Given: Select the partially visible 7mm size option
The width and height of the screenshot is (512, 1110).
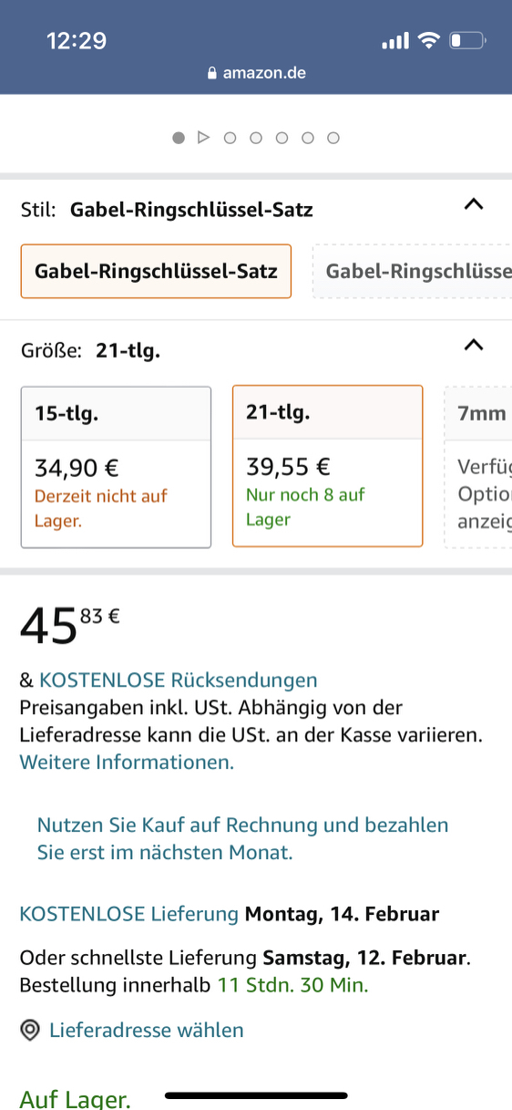Looking at the screenshot, I should tap(478, 467).
